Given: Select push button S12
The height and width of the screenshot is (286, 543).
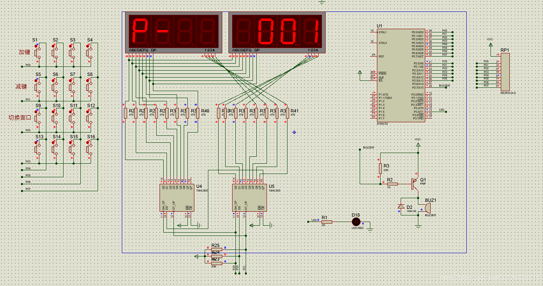Looking at the screenshot, I should tap(89, 118).
